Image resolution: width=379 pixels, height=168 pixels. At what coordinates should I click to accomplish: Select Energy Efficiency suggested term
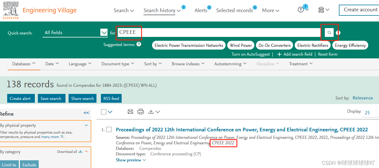coord(350,45)
